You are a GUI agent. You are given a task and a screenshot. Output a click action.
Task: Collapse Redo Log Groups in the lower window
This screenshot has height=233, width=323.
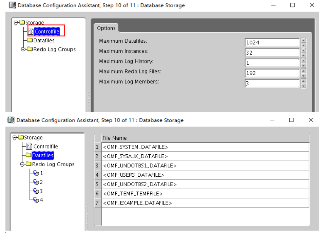coord(22,164)
